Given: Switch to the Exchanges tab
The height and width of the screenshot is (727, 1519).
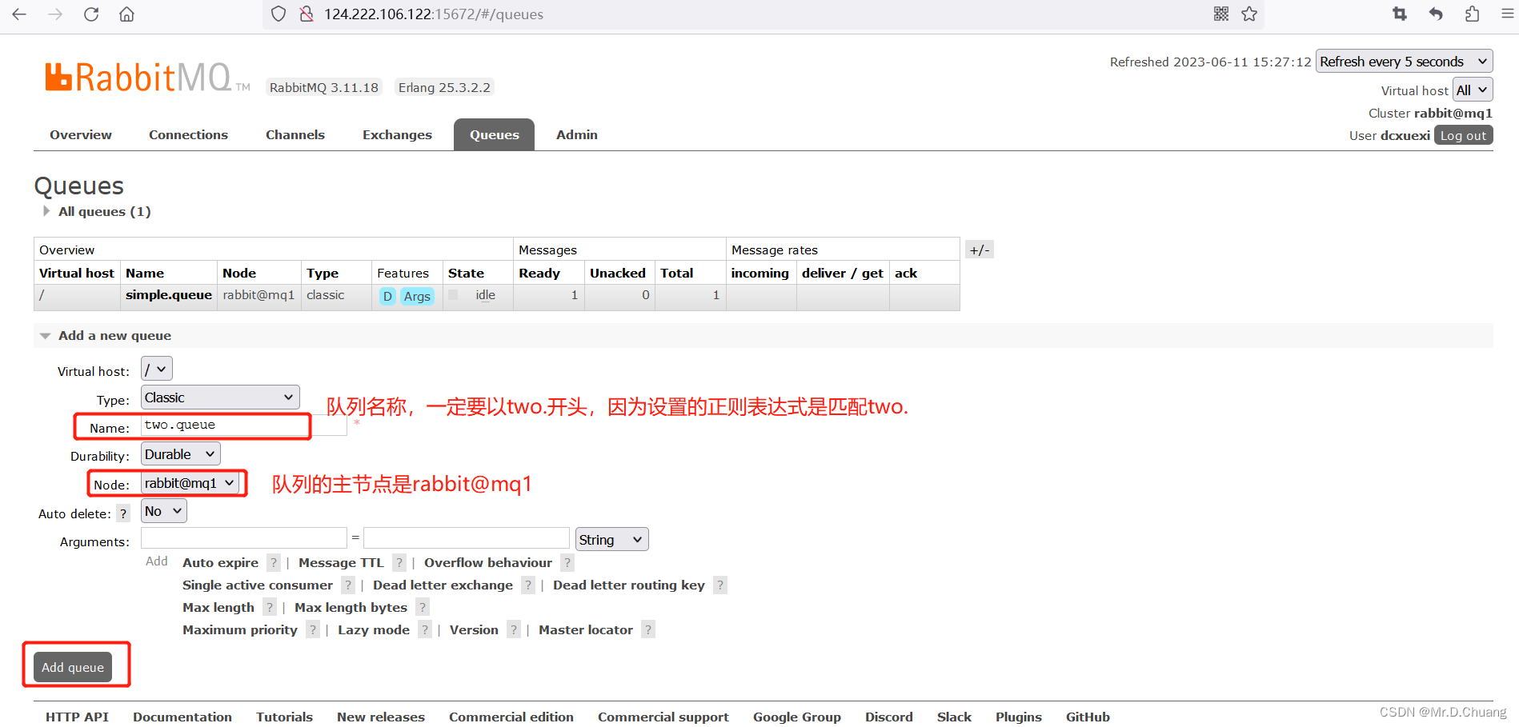Looking at the screenshot, I should (x=397, y=134).
